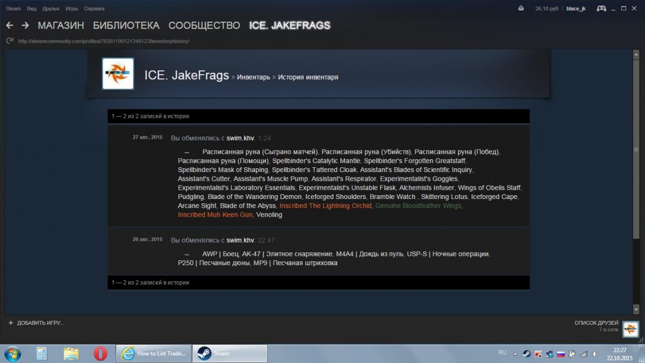Click the page vertical scrollbar
The image size is (645, 363).
(637, 181)
